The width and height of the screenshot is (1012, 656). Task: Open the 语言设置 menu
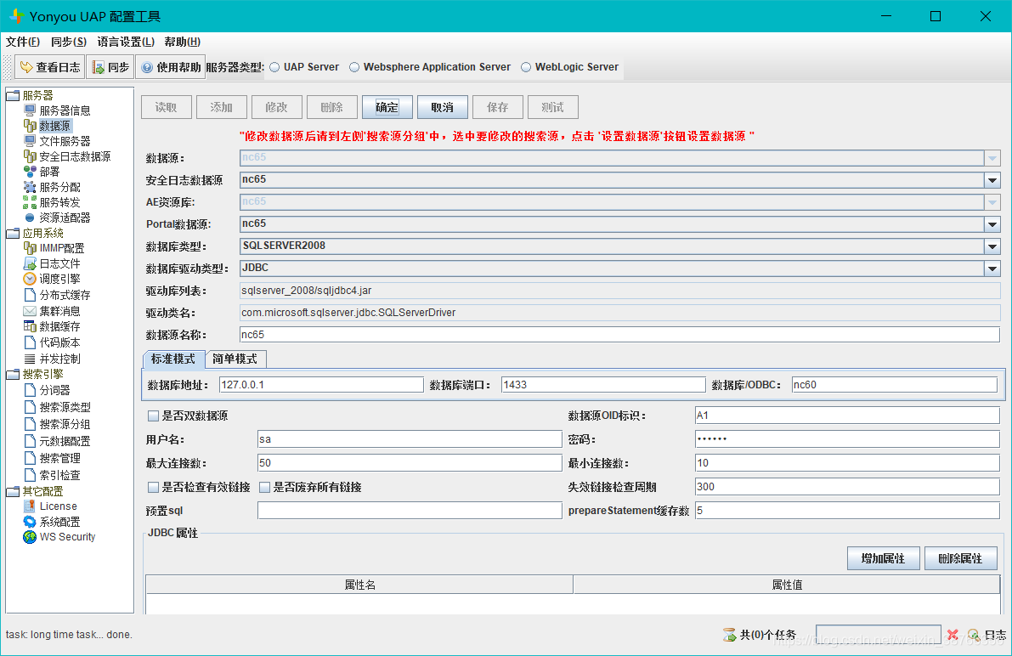click(x=126, y=42)
